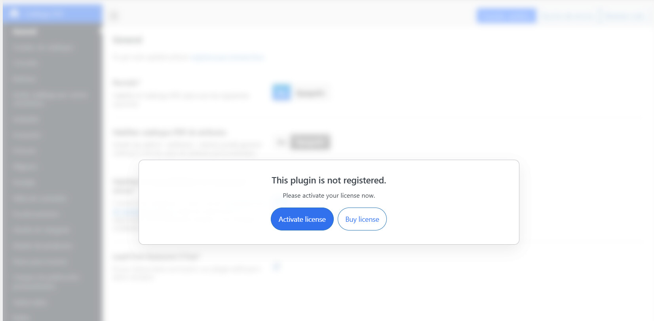This screenshot has height=321, width=654.
Task: Open the two-line blurred sidebar item near the top
Action: click(x=49, y=99)
